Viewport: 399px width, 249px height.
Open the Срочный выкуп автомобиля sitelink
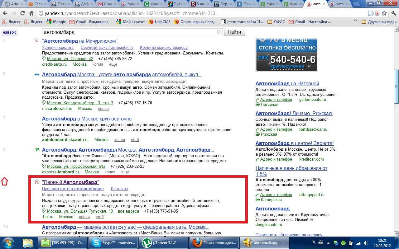(107, 48)
